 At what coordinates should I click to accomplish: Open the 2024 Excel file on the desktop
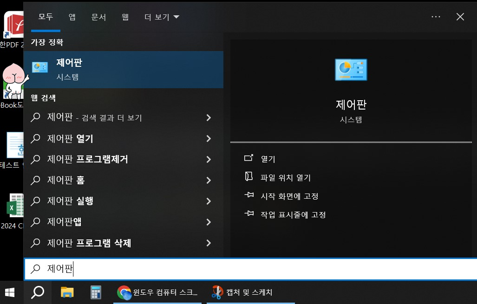click(x=16, y=206)
